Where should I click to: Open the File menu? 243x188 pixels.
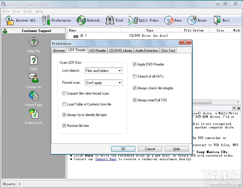tap(6, 11)
